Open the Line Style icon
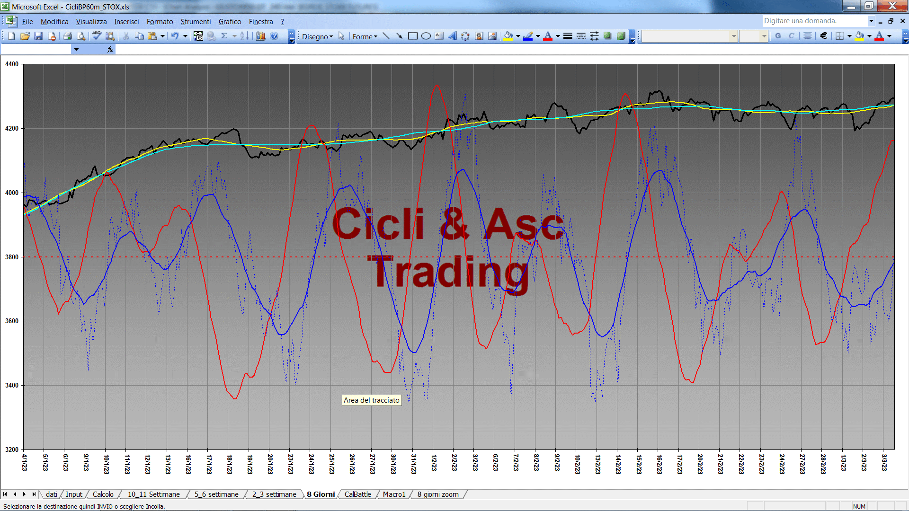This screenshot has width=909, height=511. click(x=568, y=36)
